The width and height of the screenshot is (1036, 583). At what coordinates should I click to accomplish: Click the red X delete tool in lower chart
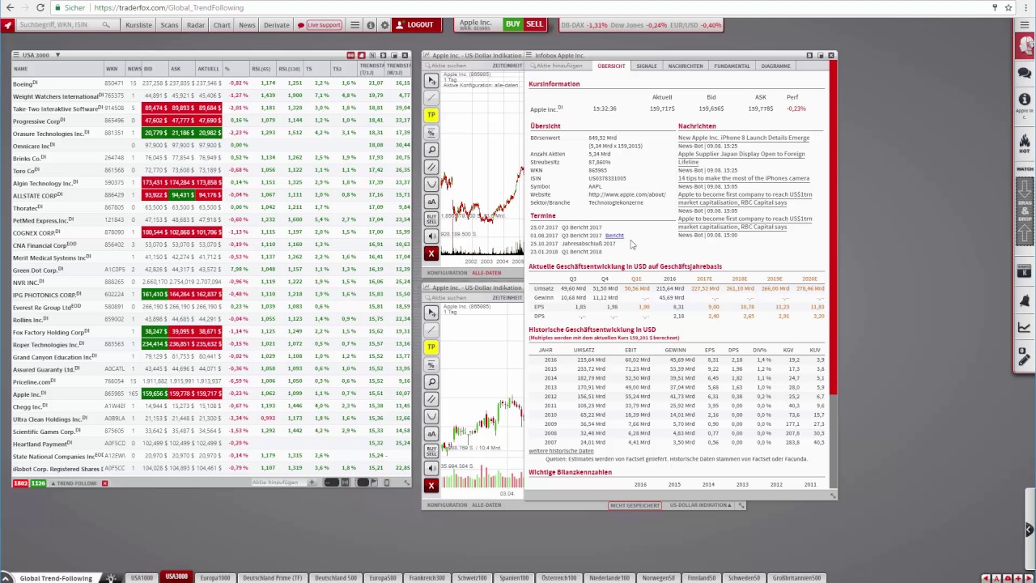coord(431,485)
